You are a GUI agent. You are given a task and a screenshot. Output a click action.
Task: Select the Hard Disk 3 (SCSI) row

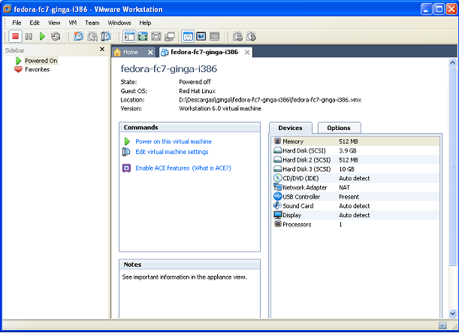pos(355,169)
